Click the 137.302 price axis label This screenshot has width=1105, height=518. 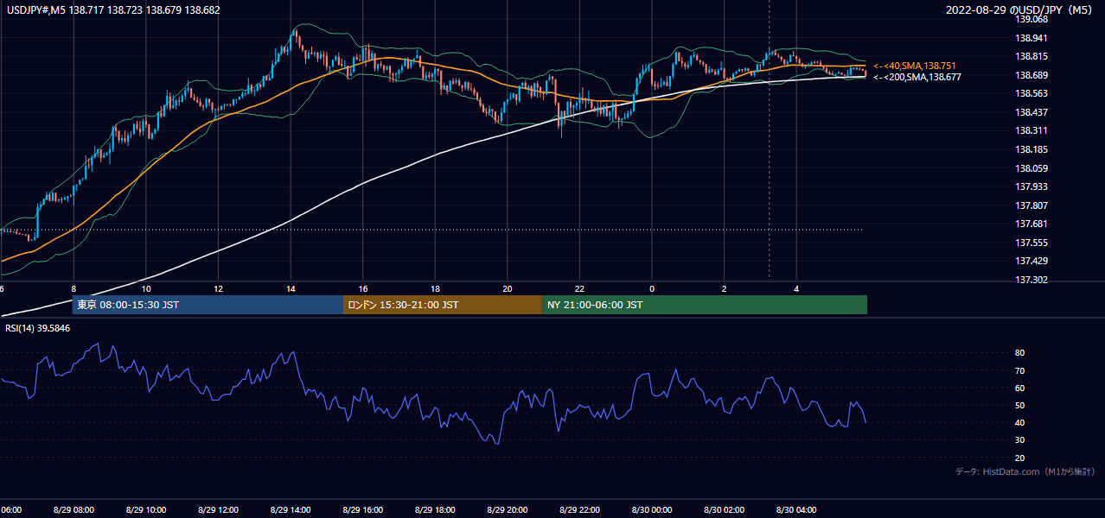coord(1031,280)
